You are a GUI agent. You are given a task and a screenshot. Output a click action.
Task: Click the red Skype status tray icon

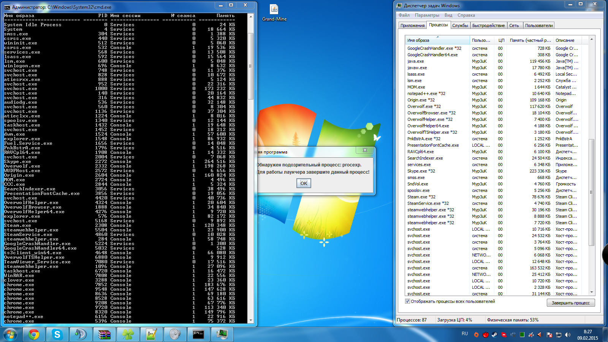504,335
